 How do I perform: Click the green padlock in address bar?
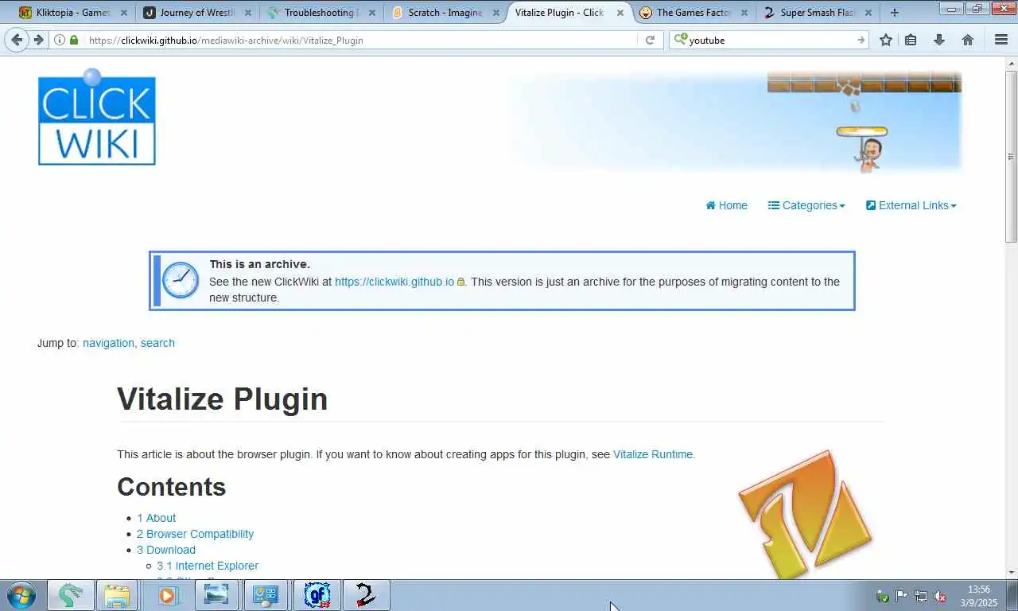click(74, 40)
